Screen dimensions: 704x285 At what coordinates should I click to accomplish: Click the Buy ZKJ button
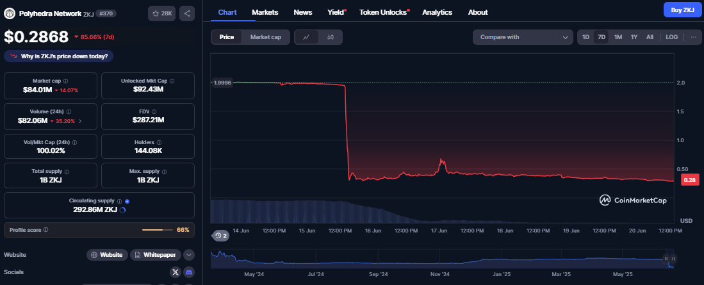[x=682, y=10]
